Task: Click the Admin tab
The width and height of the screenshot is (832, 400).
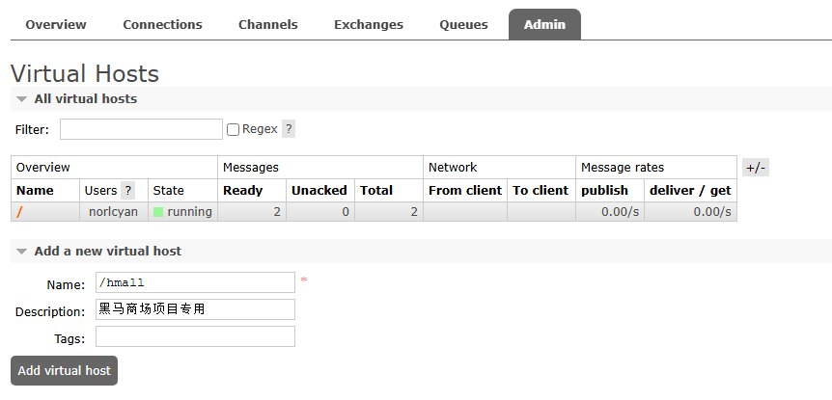Action: [x=544, y=24]
